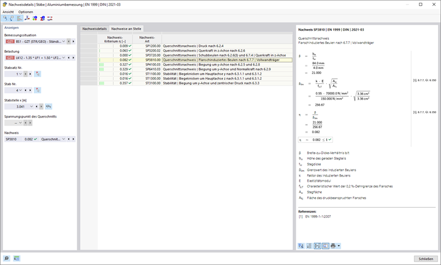
Task: Go to the next Bemessungssituation
Action: 74,42
